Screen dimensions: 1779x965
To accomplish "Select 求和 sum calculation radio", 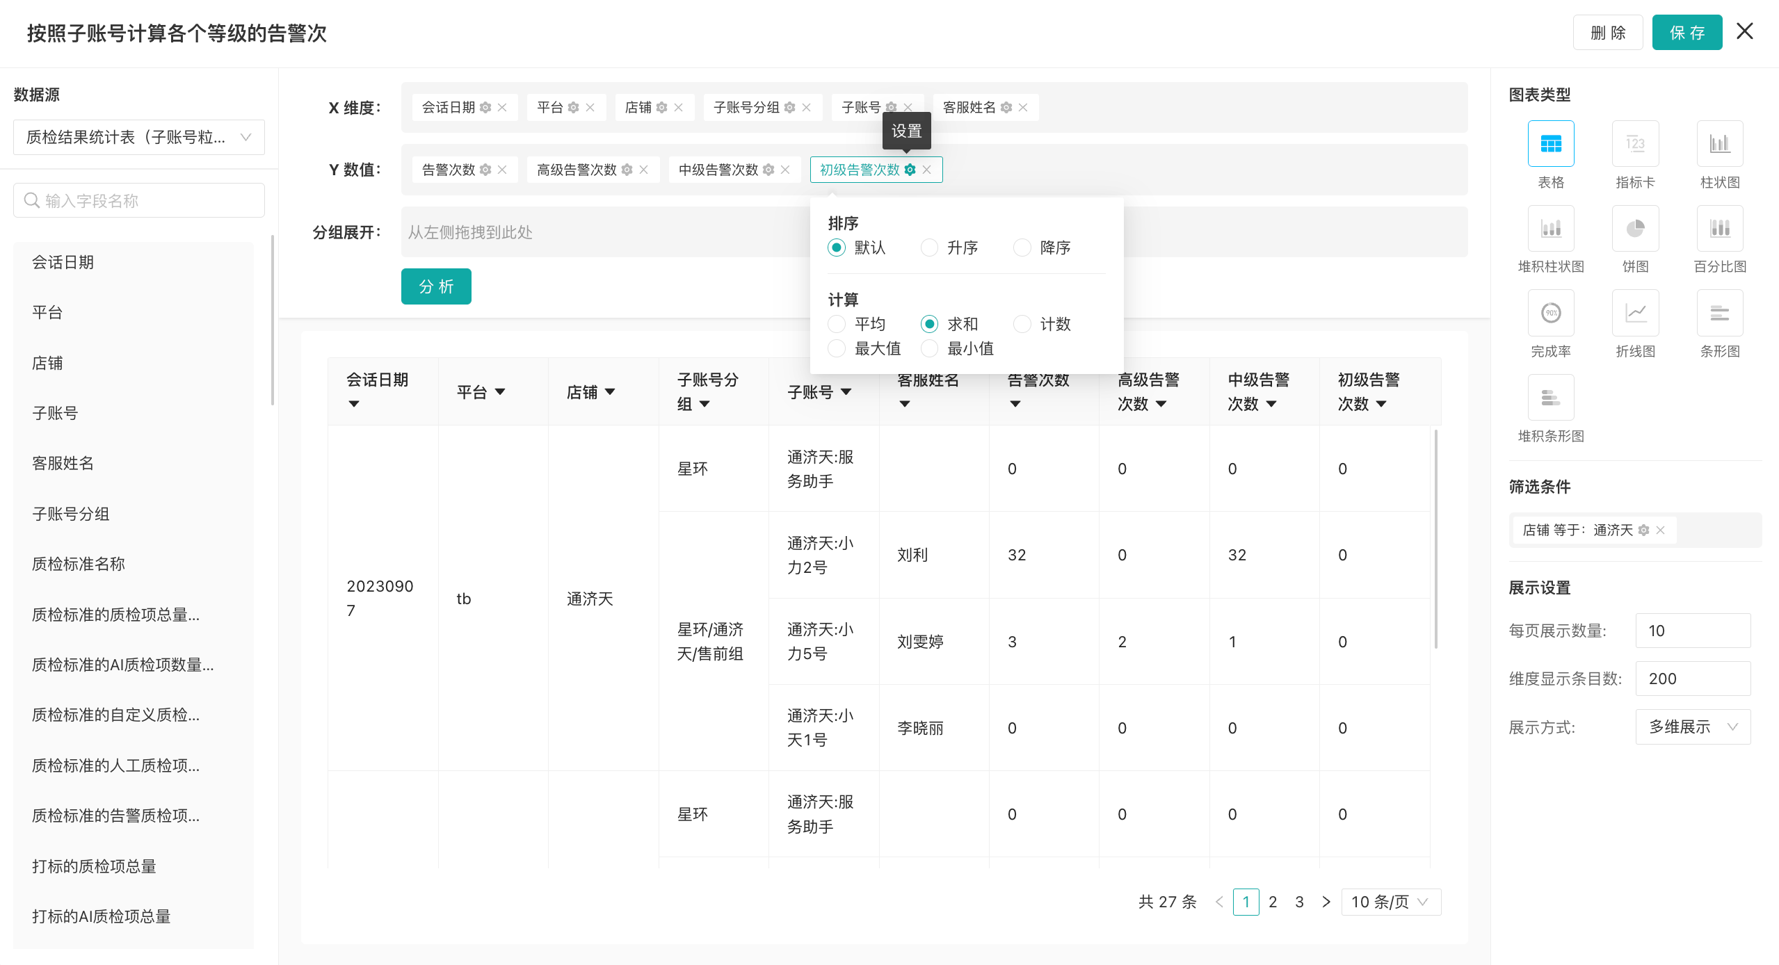I will click(x=929, y=324).
